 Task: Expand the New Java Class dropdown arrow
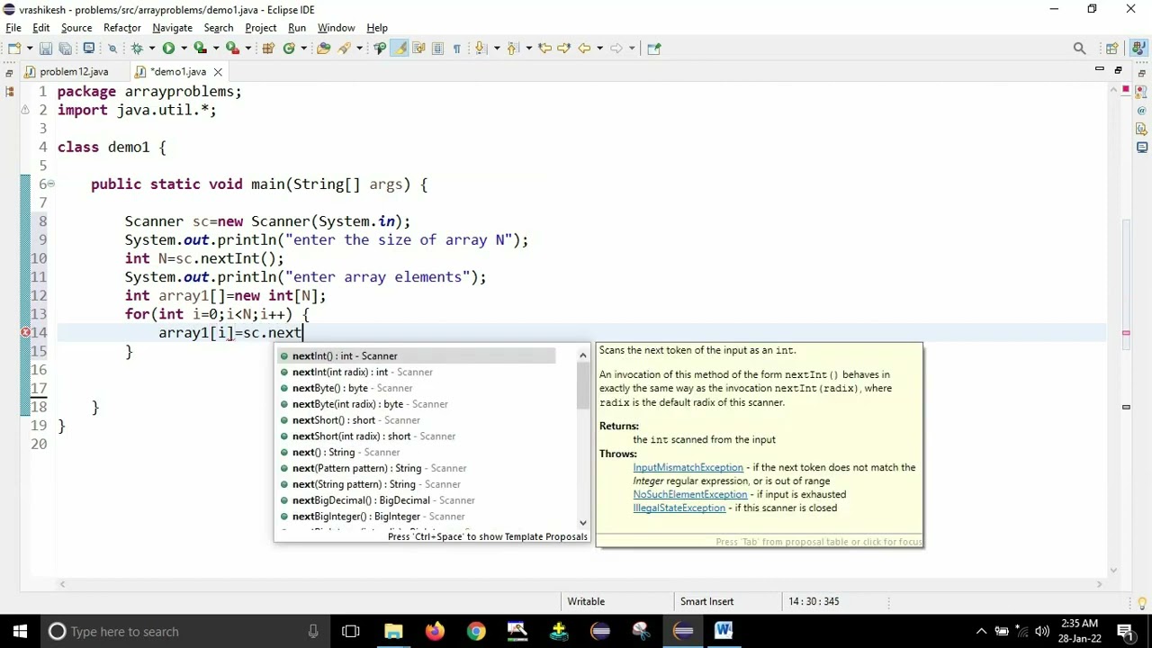[x=304, y=48]
